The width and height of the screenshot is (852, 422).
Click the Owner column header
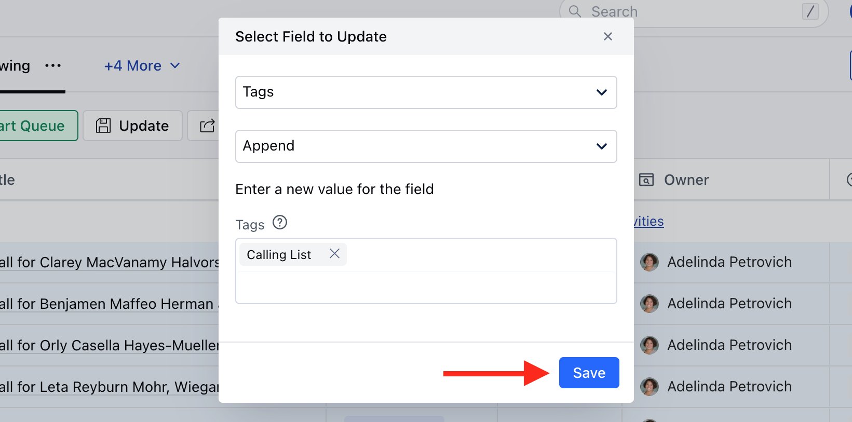pos(686,180)
